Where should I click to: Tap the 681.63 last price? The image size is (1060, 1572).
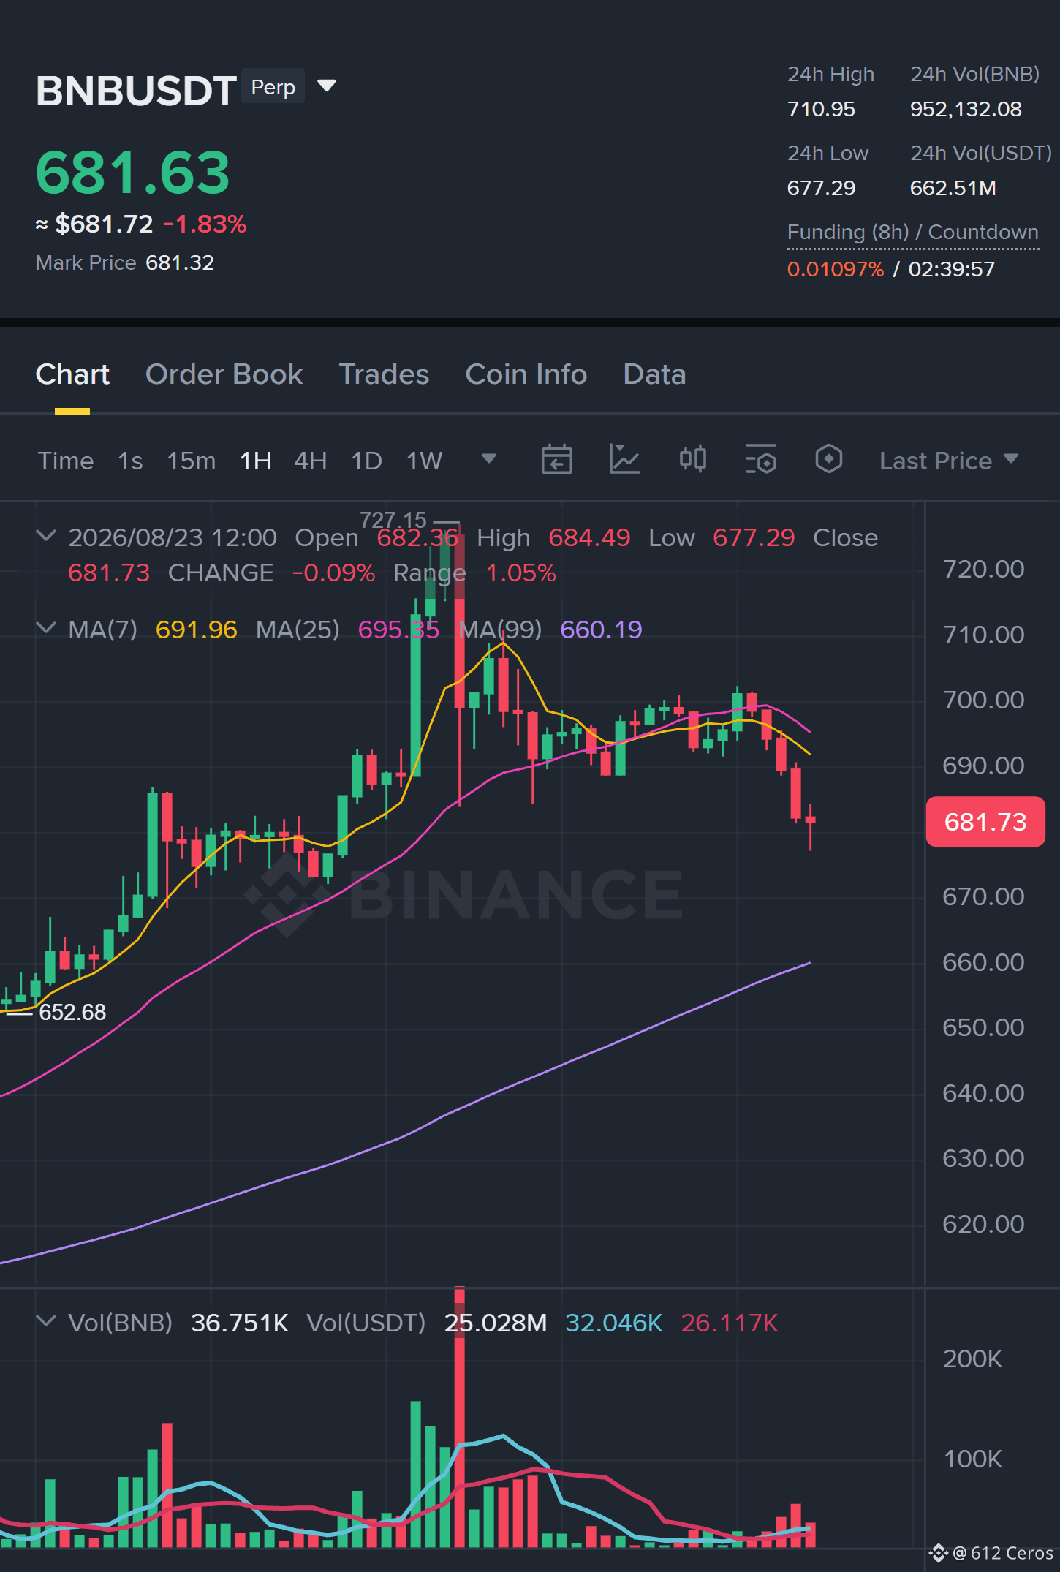coord(133,173)
